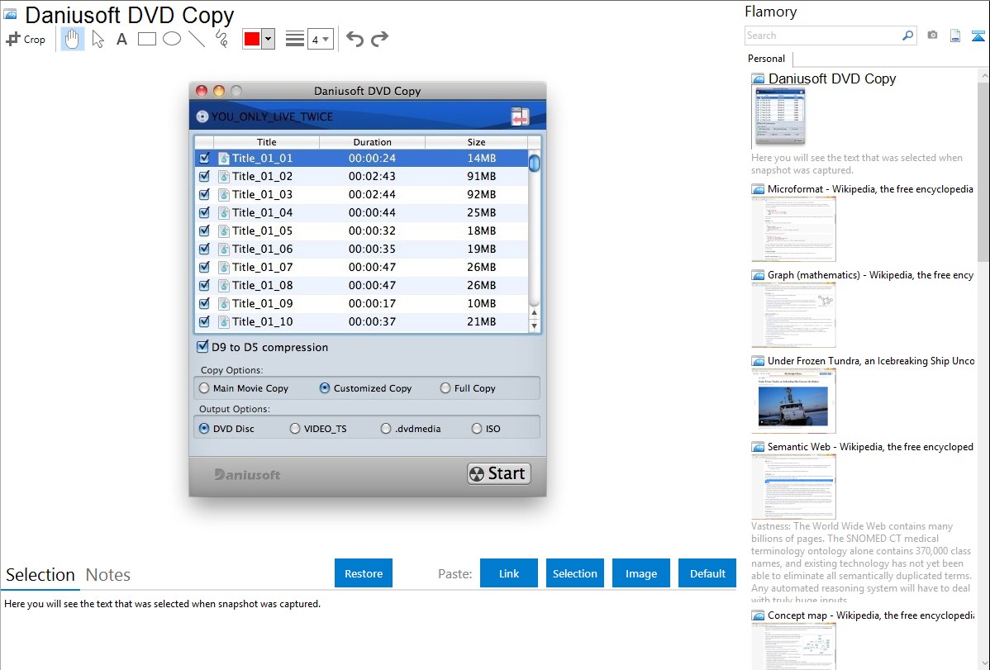Toggle D9 to D5 compression checkbox
This screenshot has width=990, height=670.
click(x=202, y=347)
